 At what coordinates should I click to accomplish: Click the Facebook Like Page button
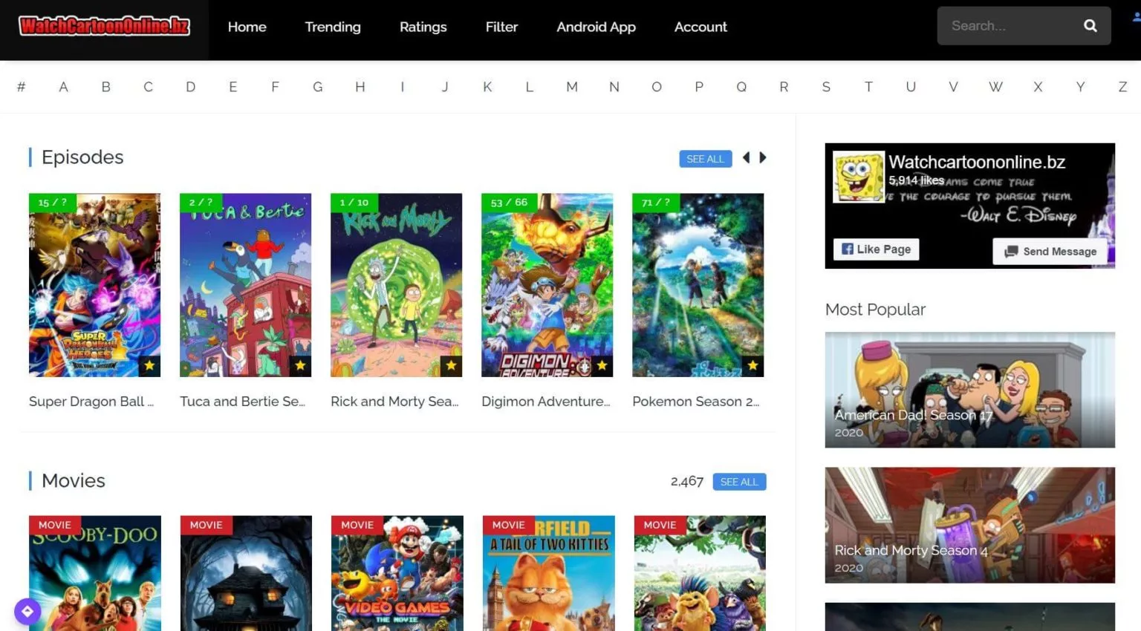[x=876, y=249]
